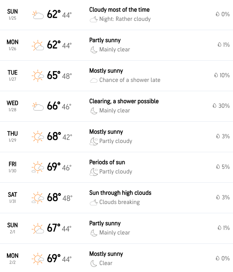Click the raindrop icon next to 10%
Image resolution: width=233 pixels, height=272 pixels.
click(x=216, y=75)
